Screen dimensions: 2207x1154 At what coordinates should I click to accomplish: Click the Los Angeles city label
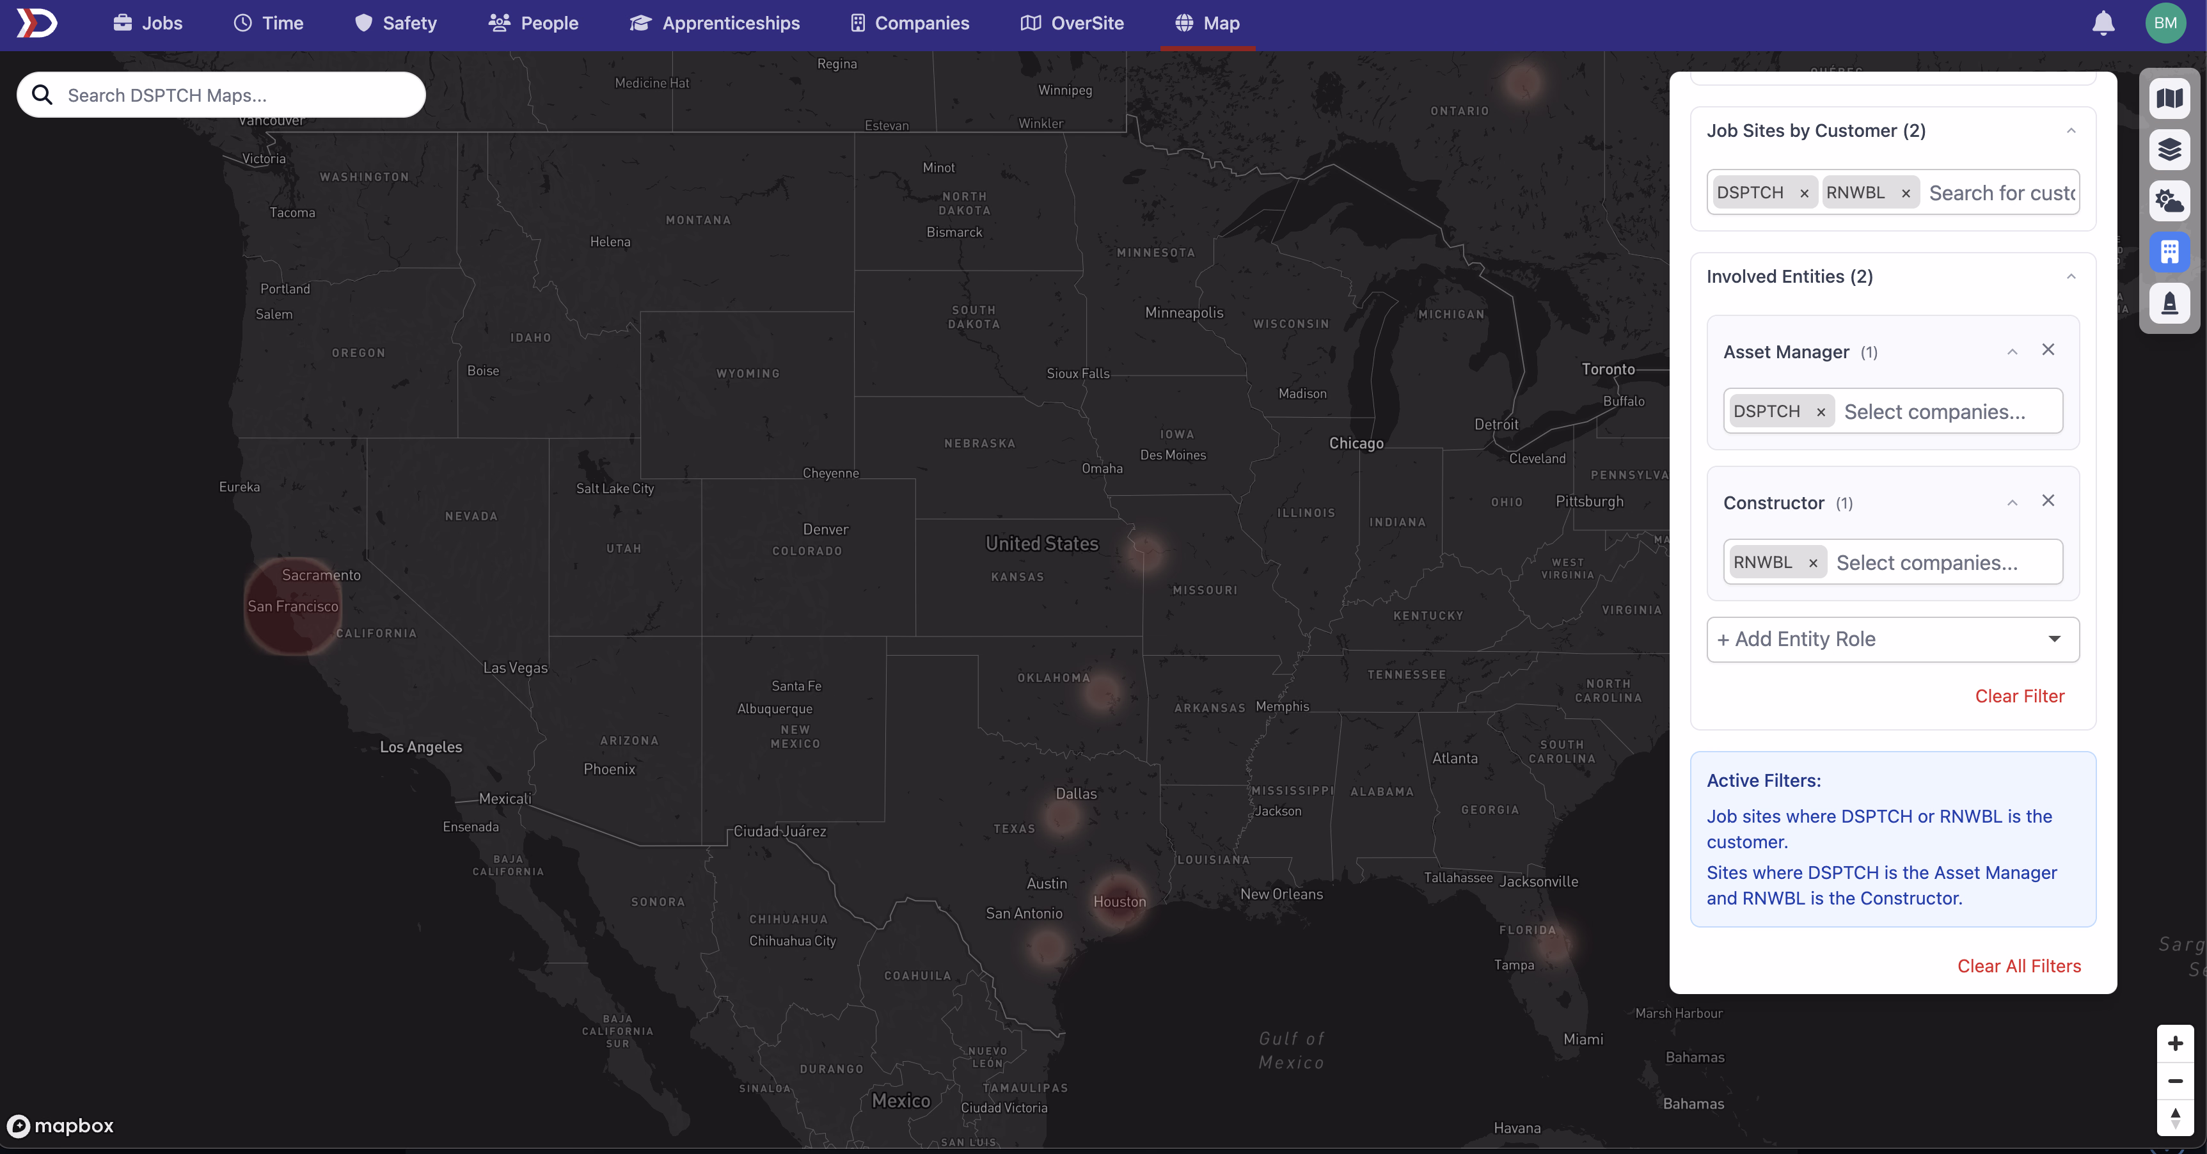pos(421,747)
